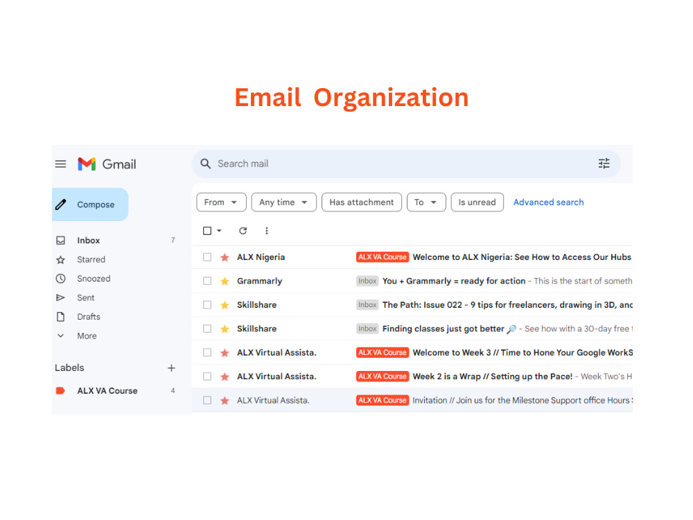Open select-all dropdown arrow
The width and height of the screenshot is (693, 520).
219,230
